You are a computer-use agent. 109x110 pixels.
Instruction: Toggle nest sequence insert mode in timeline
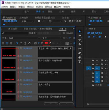point(89,37)
